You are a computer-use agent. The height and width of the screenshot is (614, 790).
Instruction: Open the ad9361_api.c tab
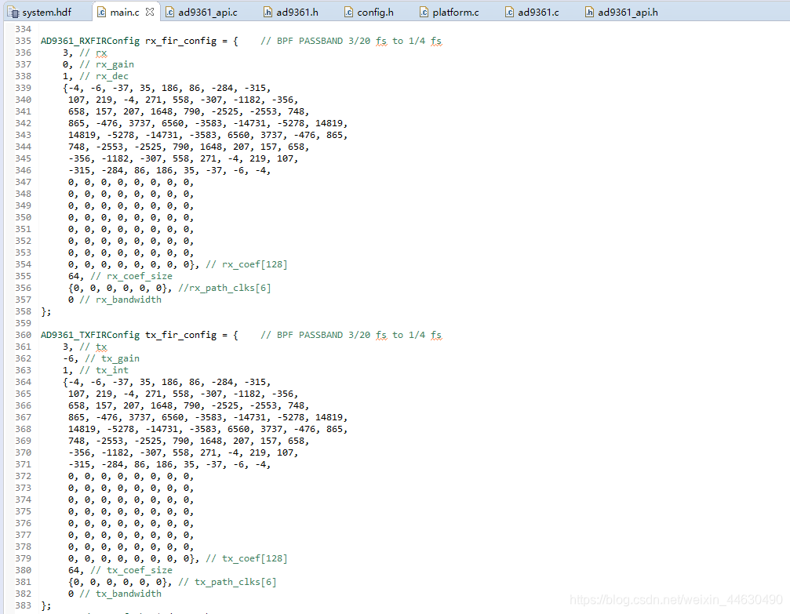coord(202,12)
